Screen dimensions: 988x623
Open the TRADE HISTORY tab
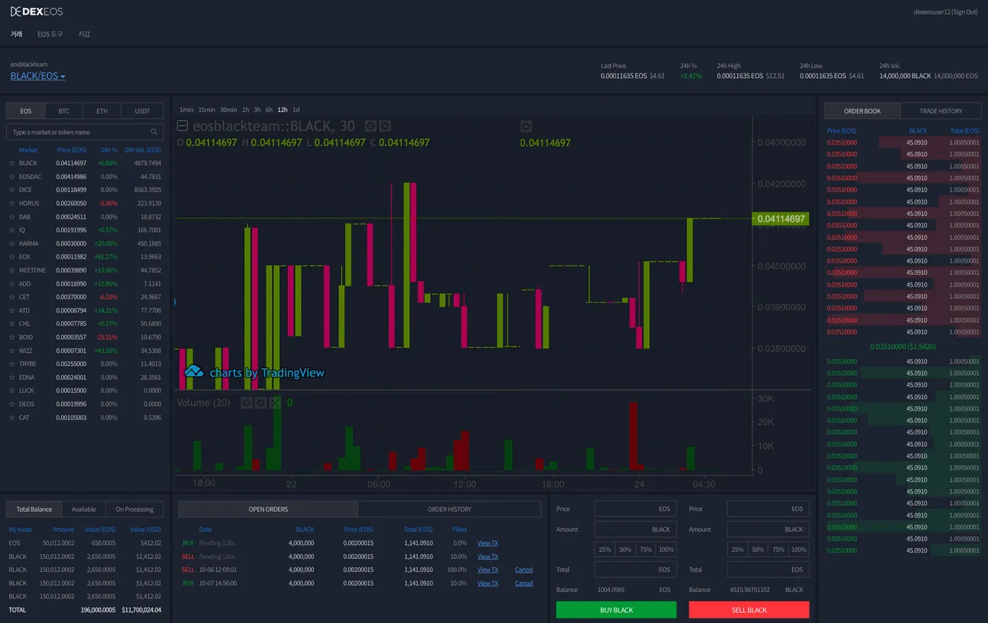tap(941, 111)
